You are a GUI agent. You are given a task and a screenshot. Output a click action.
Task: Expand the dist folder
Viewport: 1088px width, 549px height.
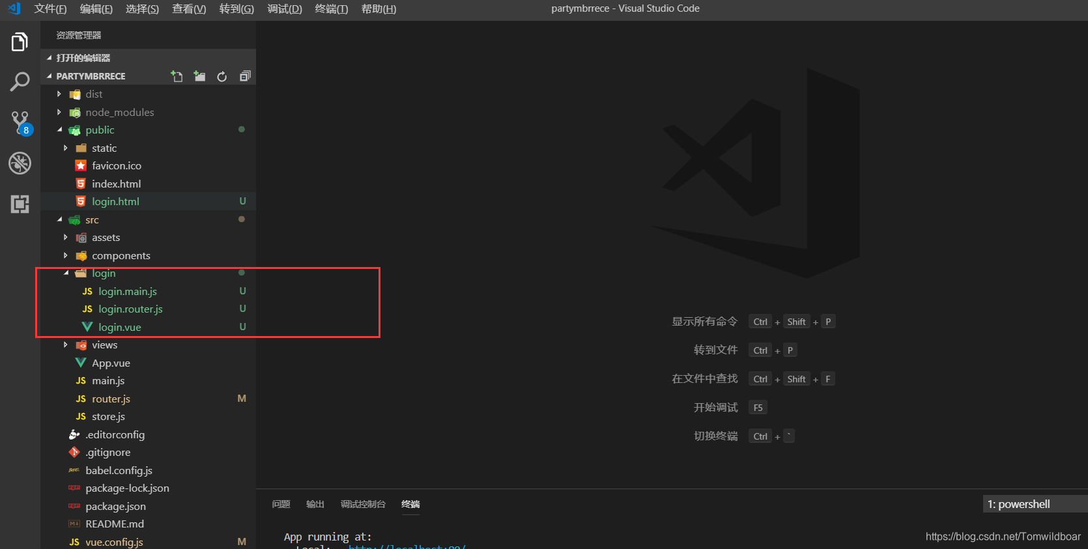59,94
